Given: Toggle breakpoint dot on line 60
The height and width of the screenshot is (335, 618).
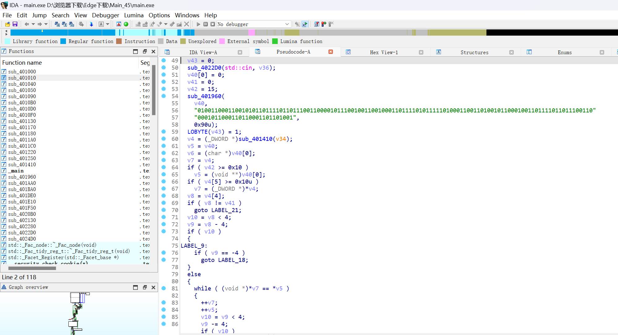Looking at the screenshot, I should [x=164, y=139].
